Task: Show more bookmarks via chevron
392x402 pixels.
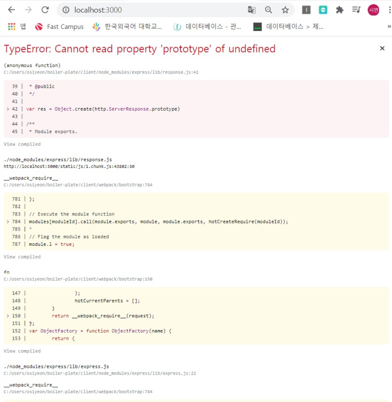Action: (389, 26)
